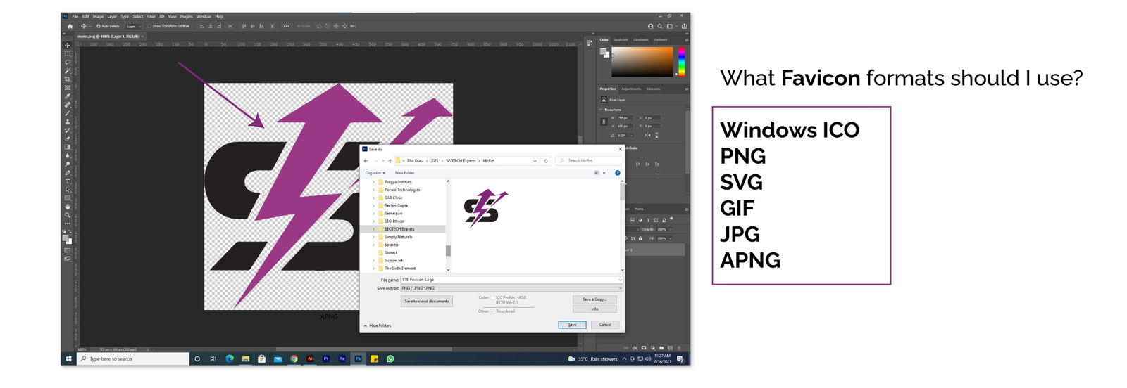1127x388 pixels.
Task: Open Chrome from the taskbar
Action: click(x=294, y=358)
